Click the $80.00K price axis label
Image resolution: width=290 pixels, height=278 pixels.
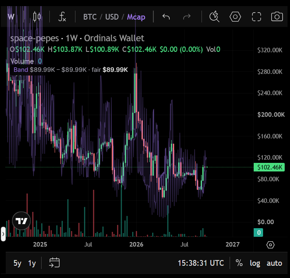tap(268, 179)
